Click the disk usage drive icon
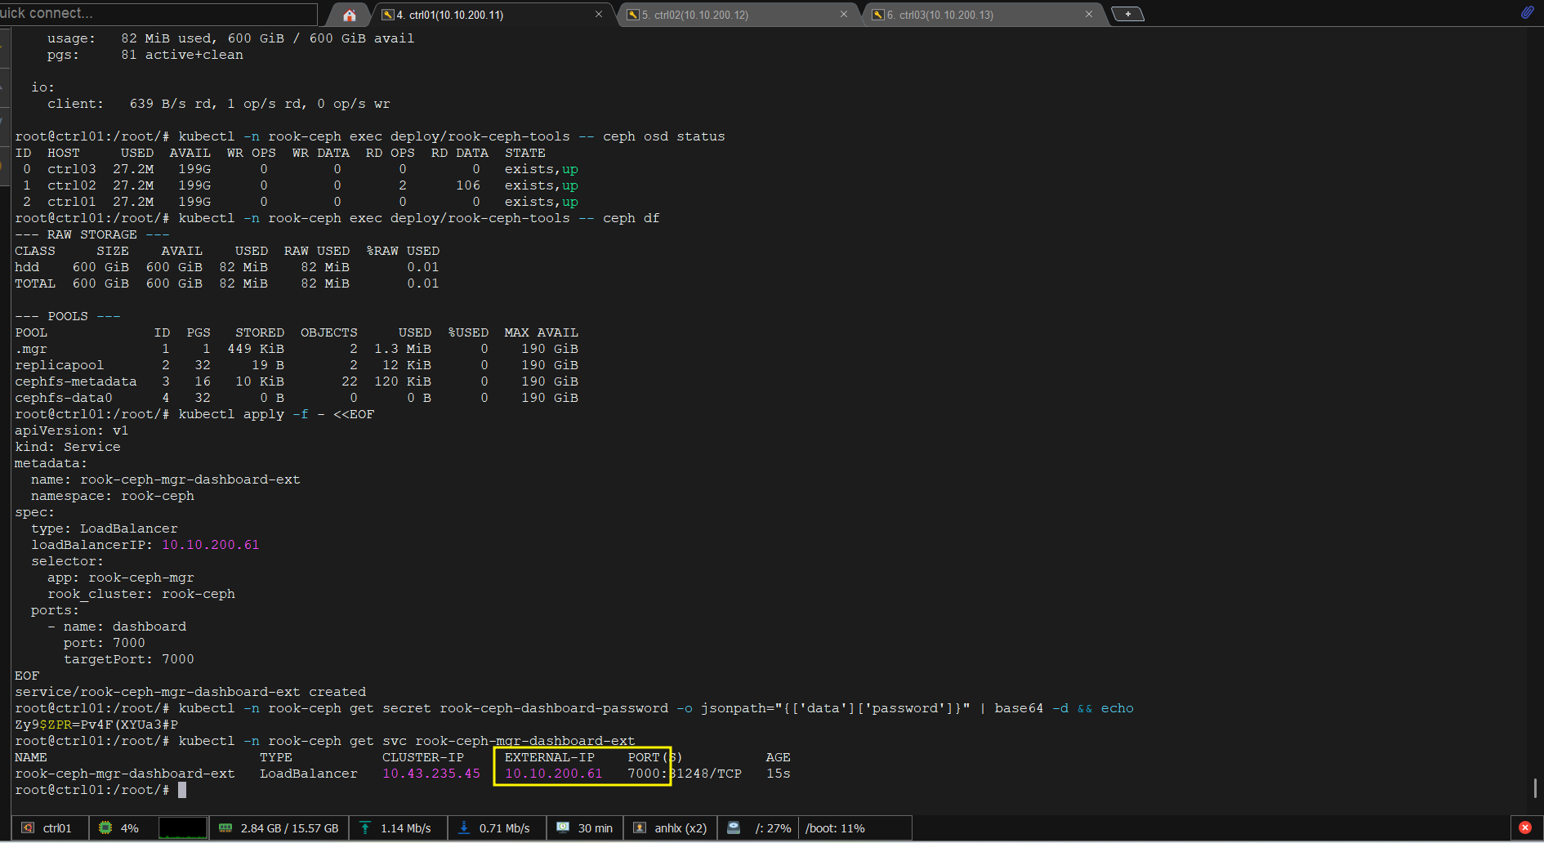Viewport: 1544px width, 843px height. [734, 828]
